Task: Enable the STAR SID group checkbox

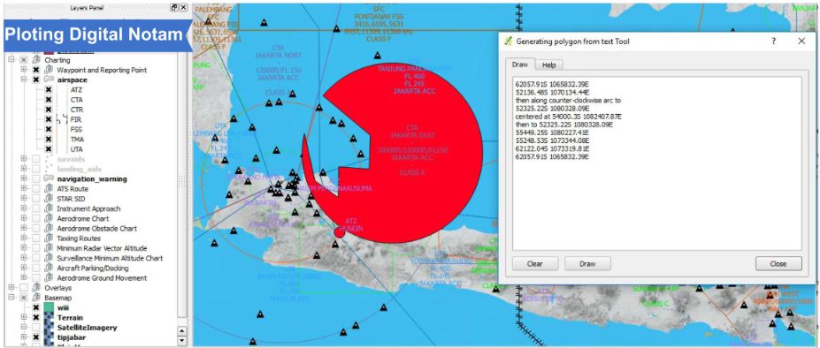Action: [35, 199]
